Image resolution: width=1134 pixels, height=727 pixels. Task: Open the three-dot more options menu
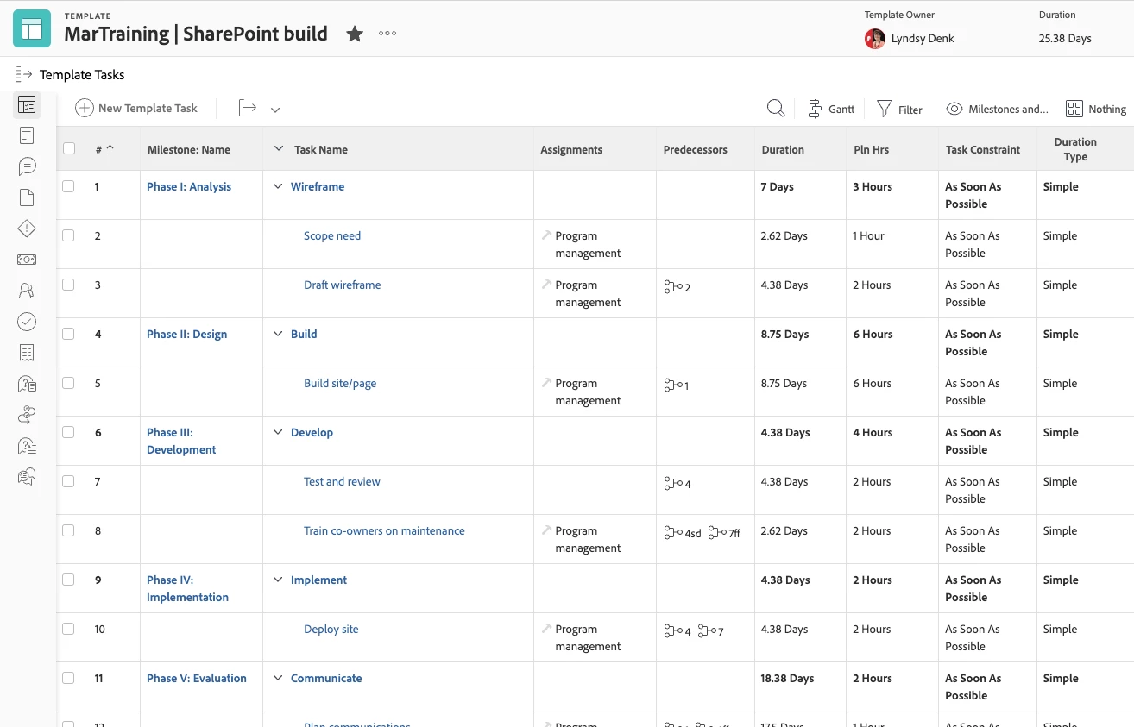(x=387, y=34)
